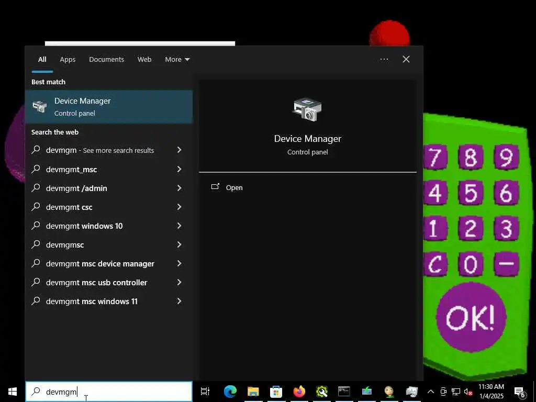This screenshot has width=536, height=402.
Task: Click search icon next to devmgmt msc device manager
Action: click(36, 263)
